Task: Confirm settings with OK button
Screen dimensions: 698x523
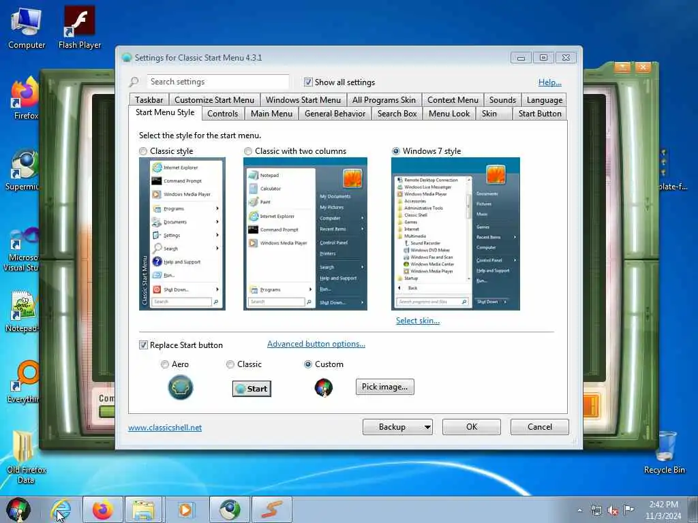Action: [472, 427]
